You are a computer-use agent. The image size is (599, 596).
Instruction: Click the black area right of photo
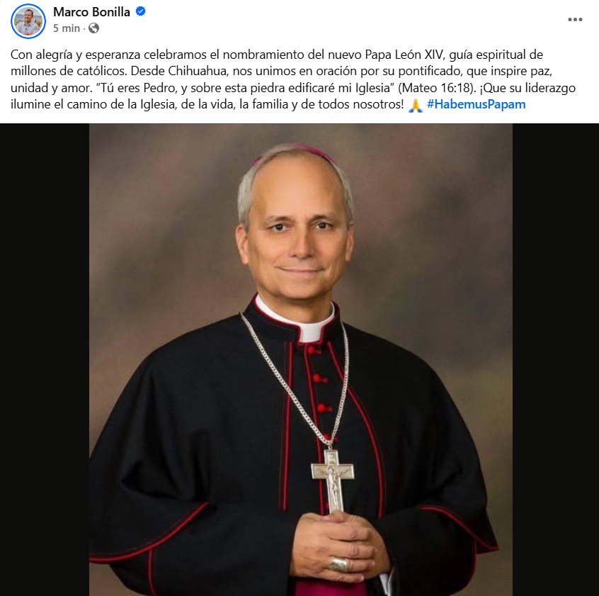coord(556,359)
